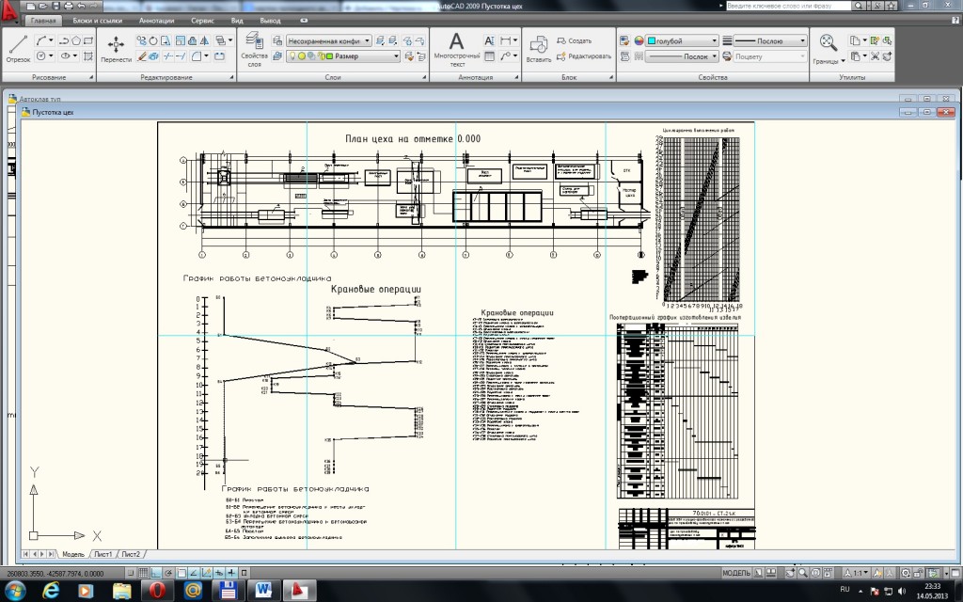The width and height of the screenshot is (963, 602).
Task: Switch to Лист2 layout tab
Action: 131,554
